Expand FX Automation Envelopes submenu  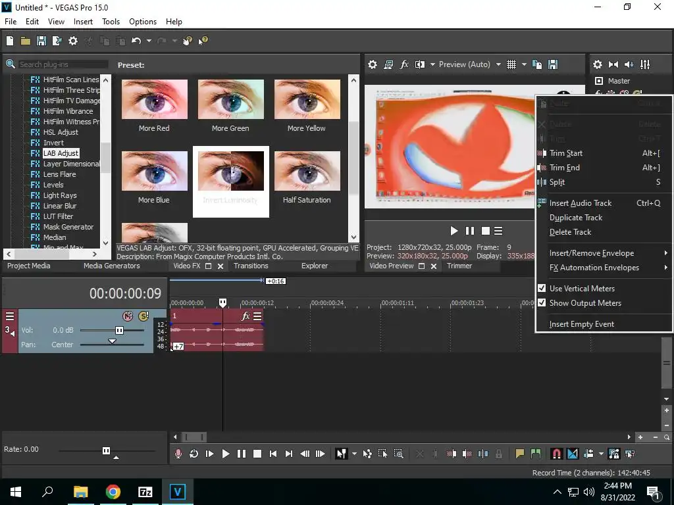pyautogui.click(x=604, y=268)
